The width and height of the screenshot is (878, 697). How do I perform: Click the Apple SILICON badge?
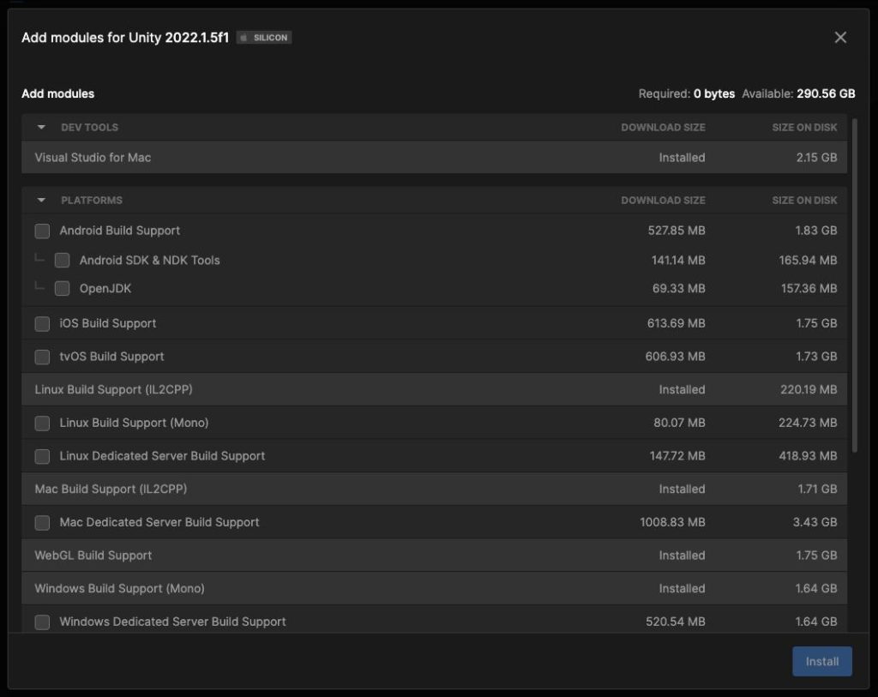264,38
